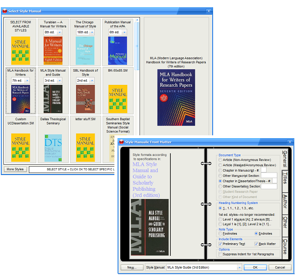The image size is (297, 276).
Task: Open the Style Manual combo box
Action: coord(204,268)
